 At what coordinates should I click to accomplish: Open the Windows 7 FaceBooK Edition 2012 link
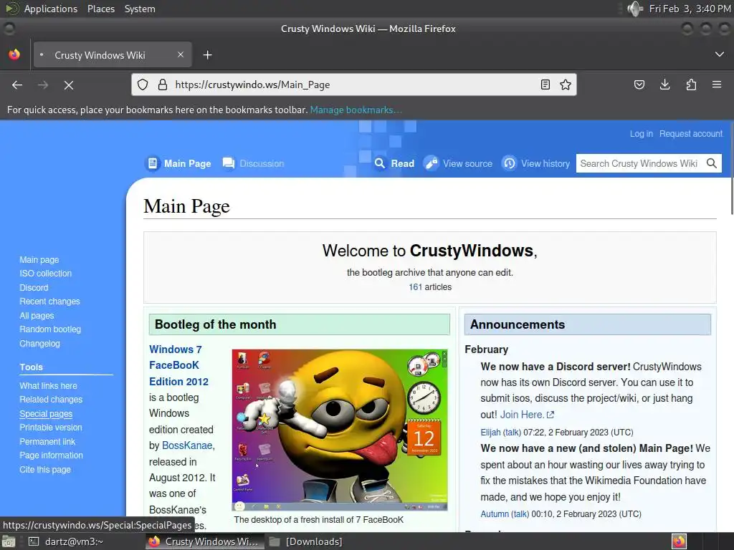tap(178, 365)
